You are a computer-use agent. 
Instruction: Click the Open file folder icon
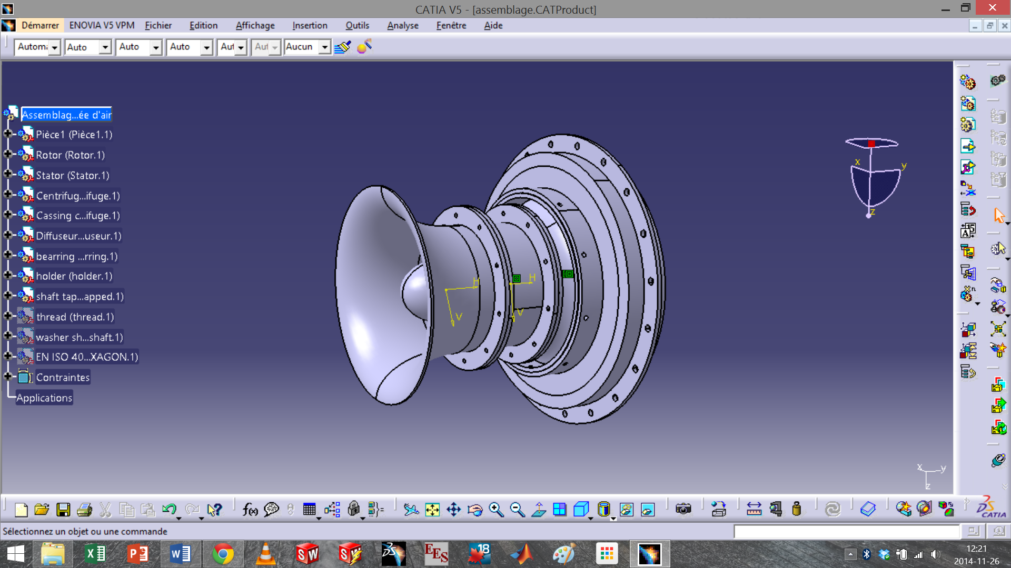click(x=42, y=509)
